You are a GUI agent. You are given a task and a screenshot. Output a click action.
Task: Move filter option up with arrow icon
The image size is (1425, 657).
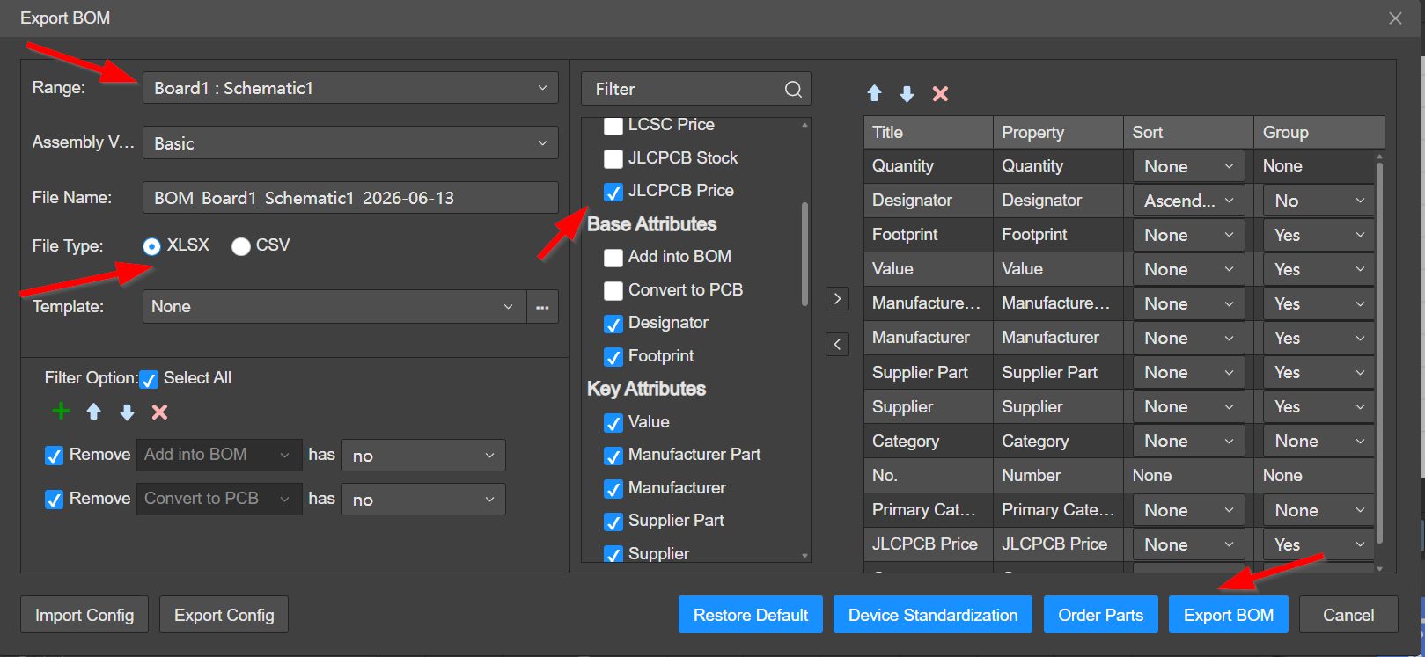click(x=94, y=412)
